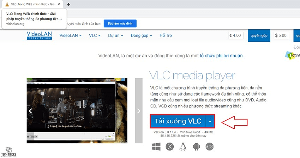Show previous slide in the carousel
The width and height of the screenshot is (300, 158).
click(x=30, y=111)
